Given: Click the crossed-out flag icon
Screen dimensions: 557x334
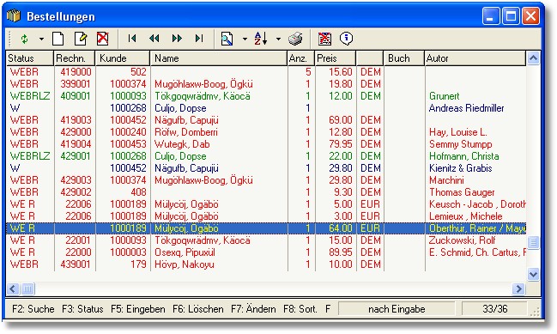Looking at the screenshot, I should click(x=324, y=39).
